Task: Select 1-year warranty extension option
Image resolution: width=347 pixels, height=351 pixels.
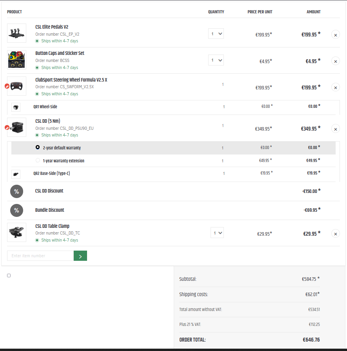Action: (38, 160)
